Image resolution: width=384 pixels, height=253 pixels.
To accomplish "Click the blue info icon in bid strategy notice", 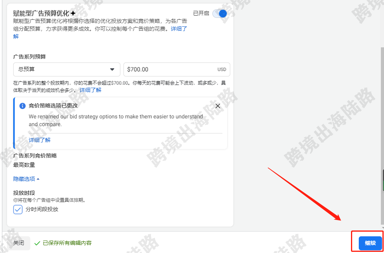I will [x=22, y=106].
